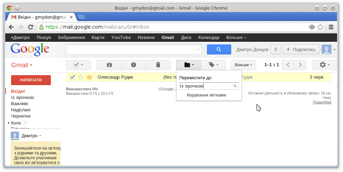
Task: Go forward in Chrome
Action: pyautogui.click(x=21, y=27)
